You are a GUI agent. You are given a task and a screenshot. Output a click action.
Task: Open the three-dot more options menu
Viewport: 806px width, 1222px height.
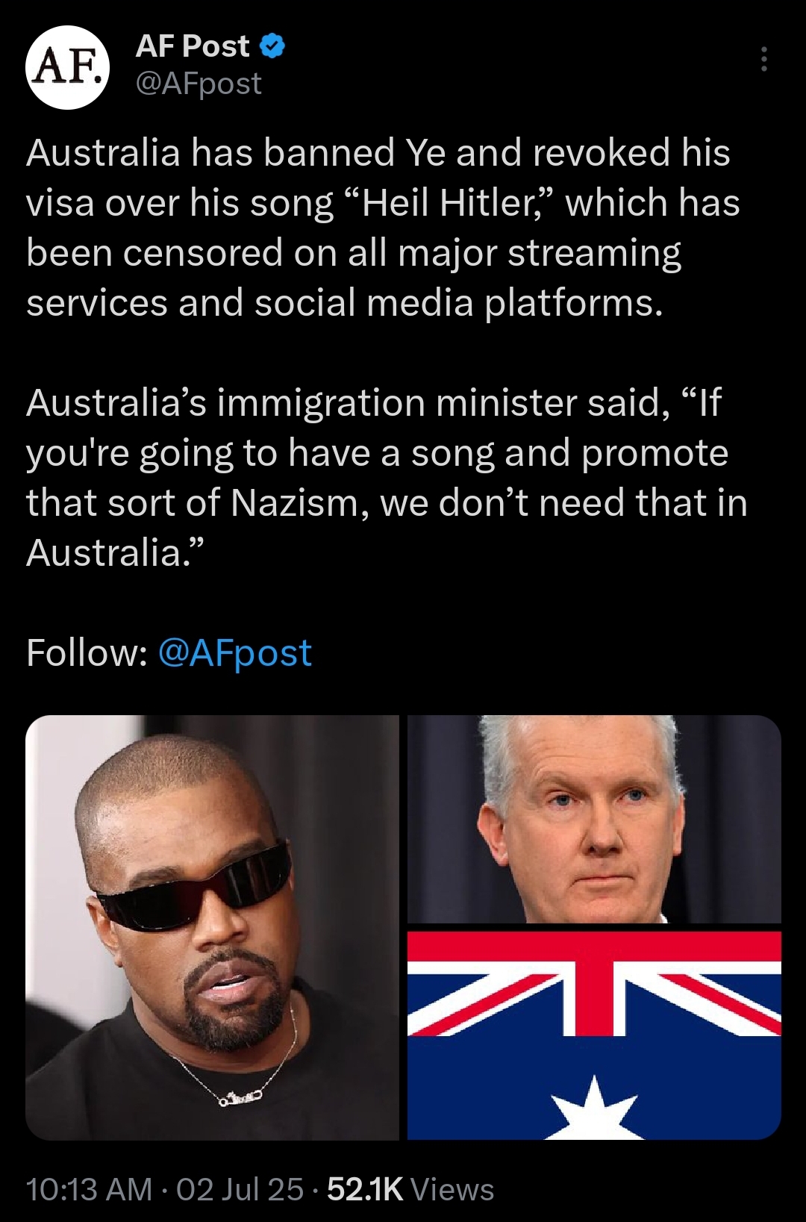click(763, 59)
